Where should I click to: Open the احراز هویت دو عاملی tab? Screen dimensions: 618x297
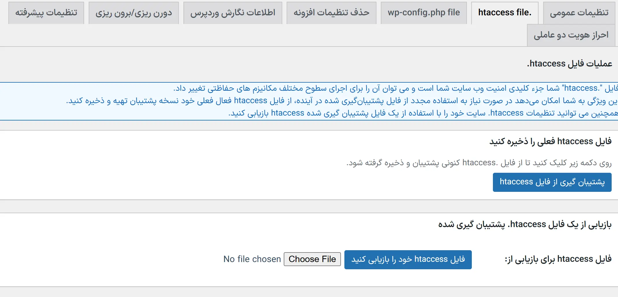coord(571,35)
